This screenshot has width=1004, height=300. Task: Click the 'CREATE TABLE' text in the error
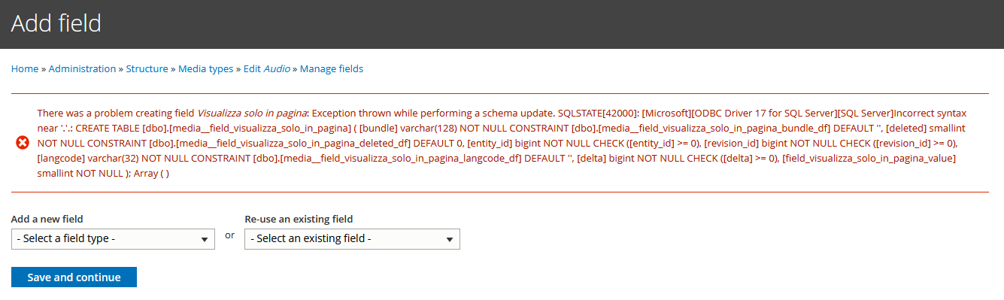[x=108, y=128]
